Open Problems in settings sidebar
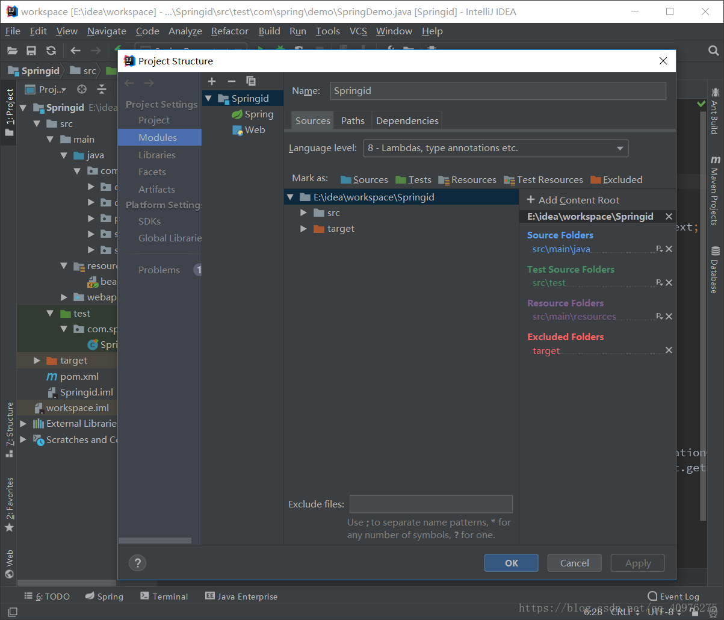 (159, 270)
